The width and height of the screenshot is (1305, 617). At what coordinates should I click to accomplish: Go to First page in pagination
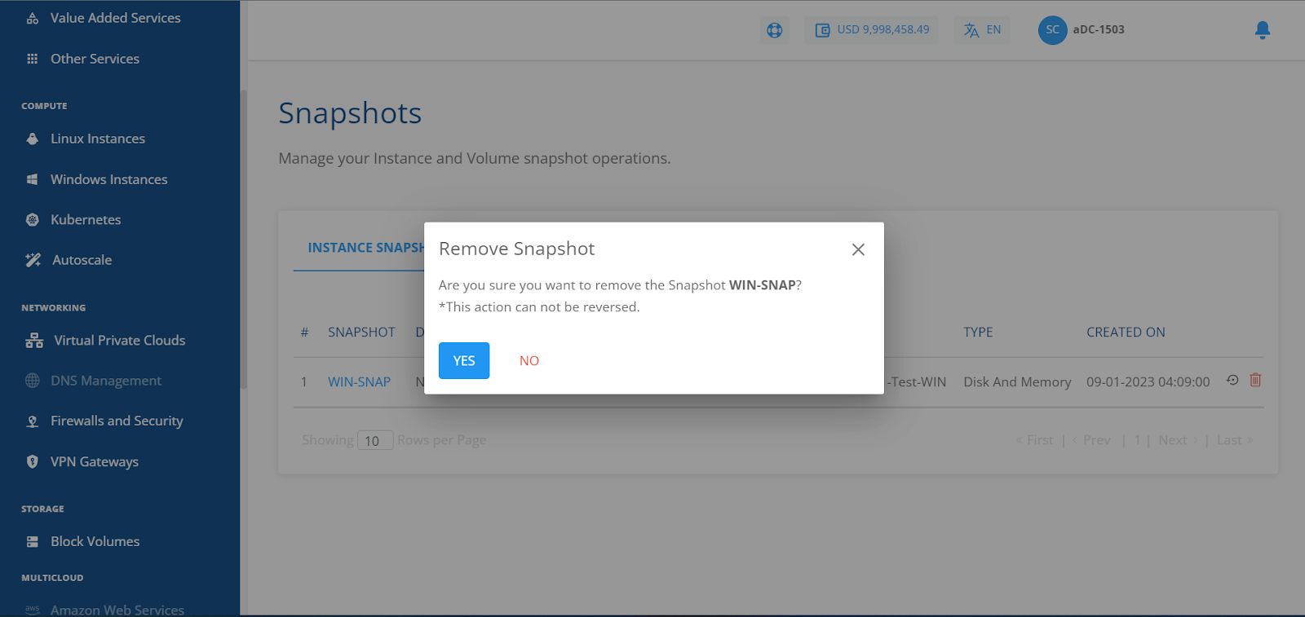pos(1035,440)
